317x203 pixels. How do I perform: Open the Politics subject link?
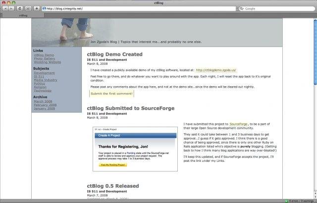click(40, 83)
